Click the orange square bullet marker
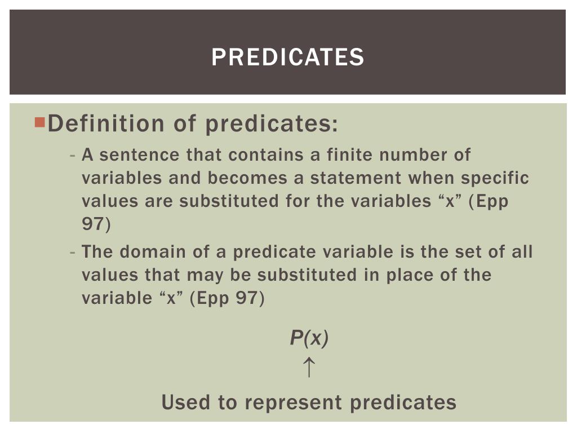 coord(40,122)
